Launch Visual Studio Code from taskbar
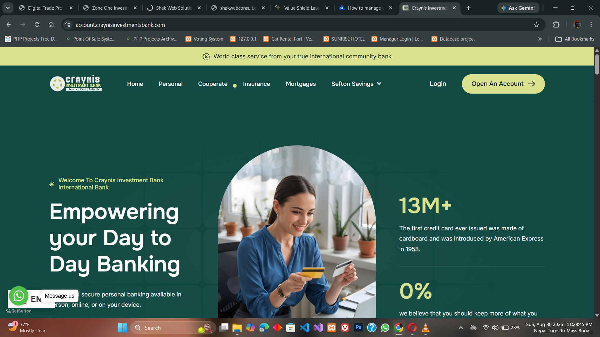This screenshot has width=600, height=337. [x=305, y=328]
